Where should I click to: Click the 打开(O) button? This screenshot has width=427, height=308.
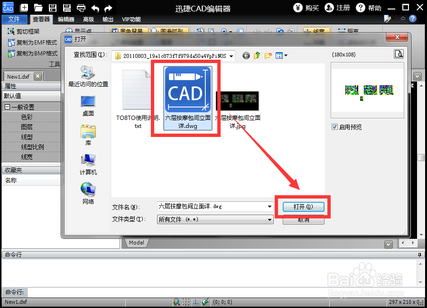tap(303, 207)
